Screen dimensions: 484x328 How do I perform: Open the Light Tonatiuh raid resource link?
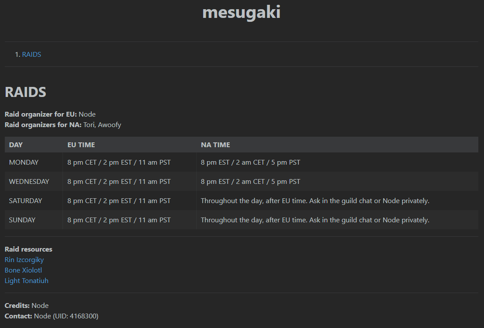[x=27, y=281]
